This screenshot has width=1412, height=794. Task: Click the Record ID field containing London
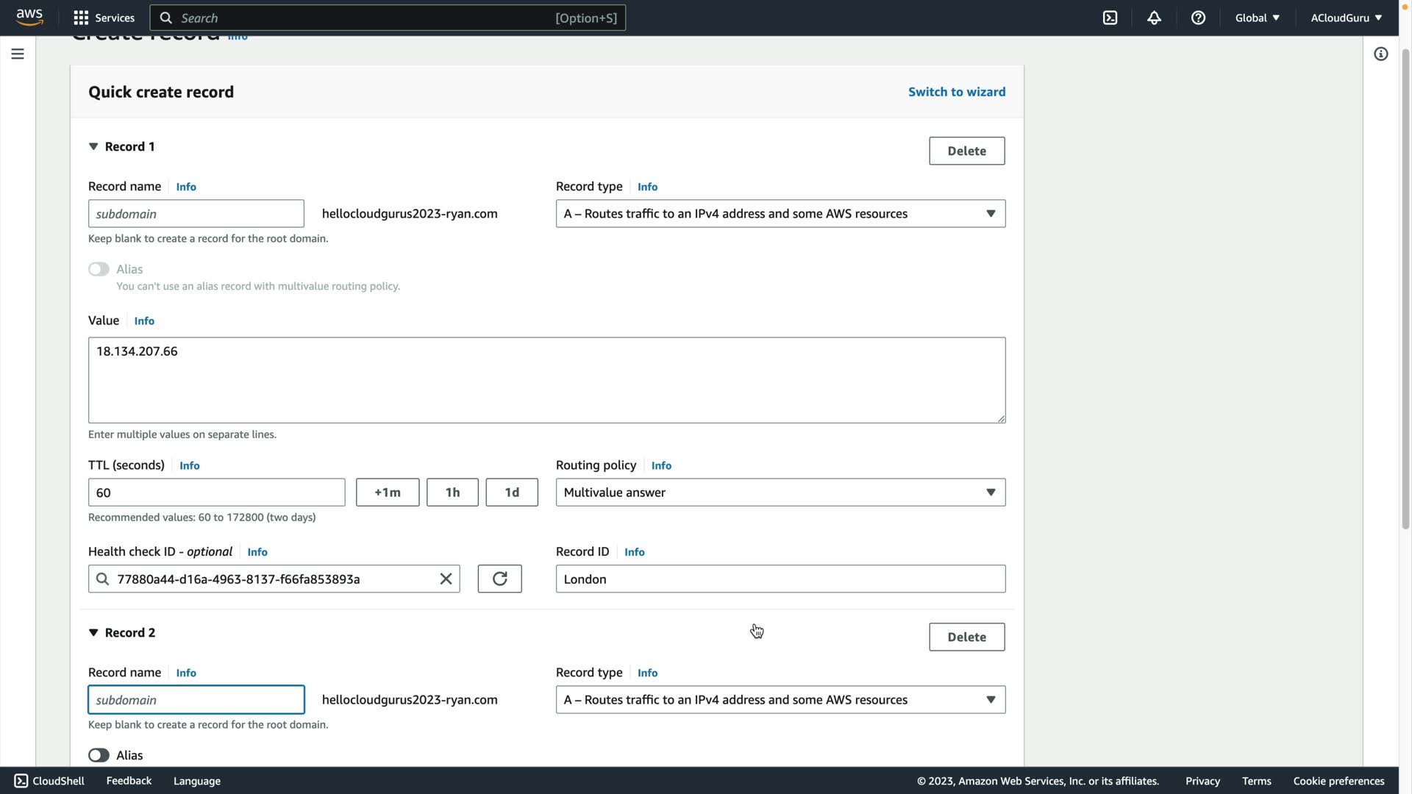point(780,579)
